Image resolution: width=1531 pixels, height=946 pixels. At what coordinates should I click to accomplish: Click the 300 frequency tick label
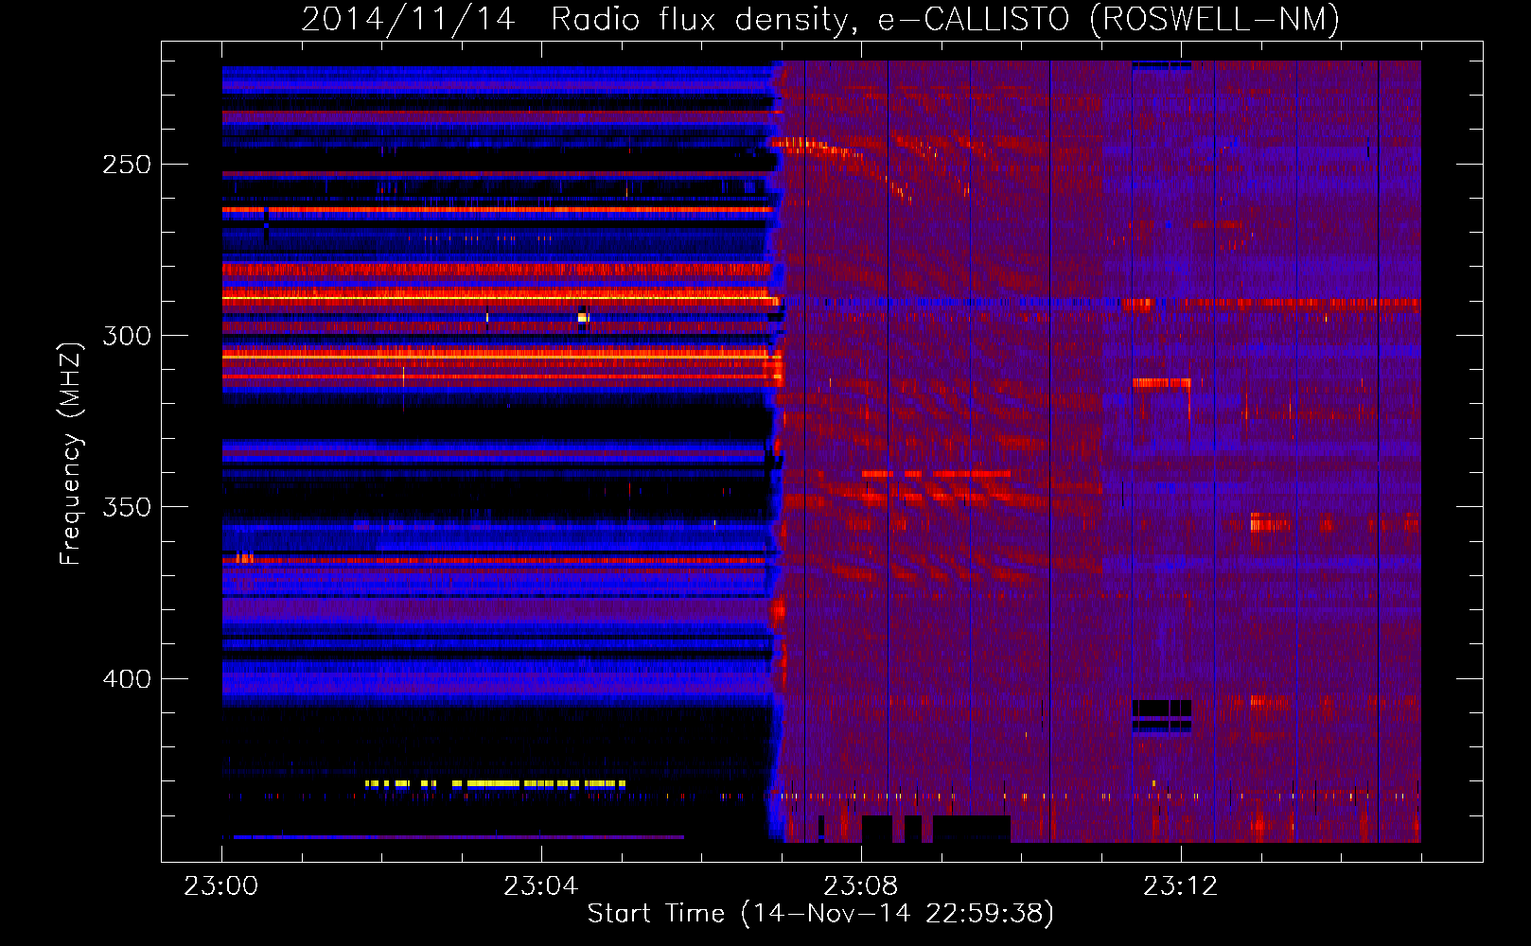127,336
